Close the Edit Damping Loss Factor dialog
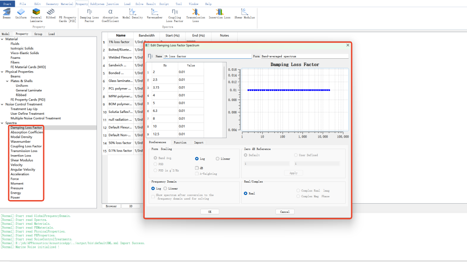467x262 pixels. (x=347, y=45)
